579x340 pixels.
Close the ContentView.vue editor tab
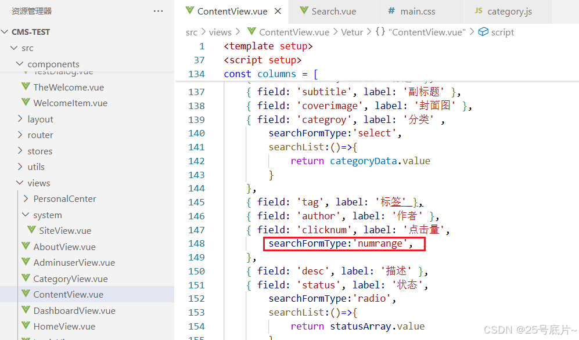pos(278,12)
